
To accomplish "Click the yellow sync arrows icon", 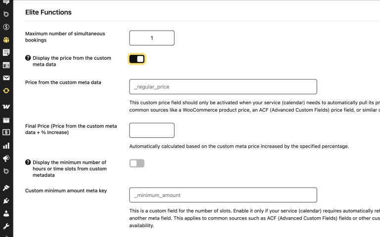I will click(x=6, y=91).
